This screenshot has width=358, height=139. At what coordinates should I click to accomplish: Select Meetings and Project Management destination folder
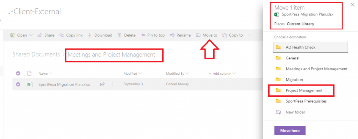(310, 69)
